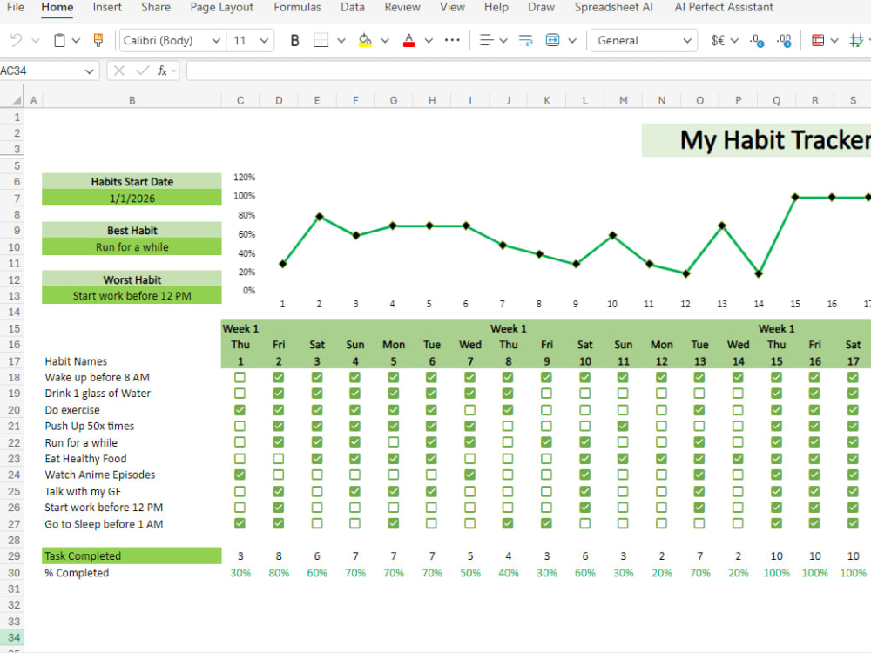Open the File menu
The height and width of the screenshot is (653, 871).
point(16,7)
